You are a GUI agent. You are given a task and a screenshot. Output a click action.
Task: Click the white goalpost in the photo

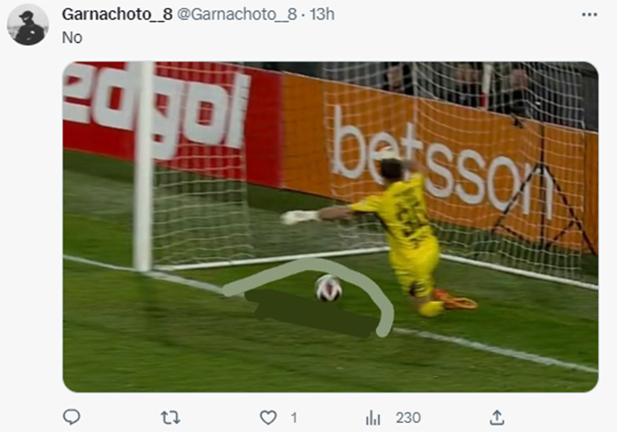click(x=143, y=167)
